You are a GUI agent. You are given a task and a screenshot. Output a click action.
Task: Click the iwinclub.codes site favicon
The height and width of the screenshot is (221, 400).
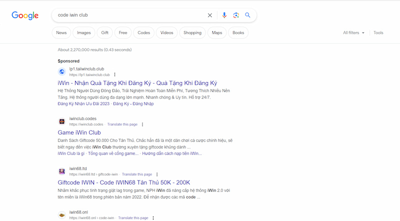coord(62,121)
